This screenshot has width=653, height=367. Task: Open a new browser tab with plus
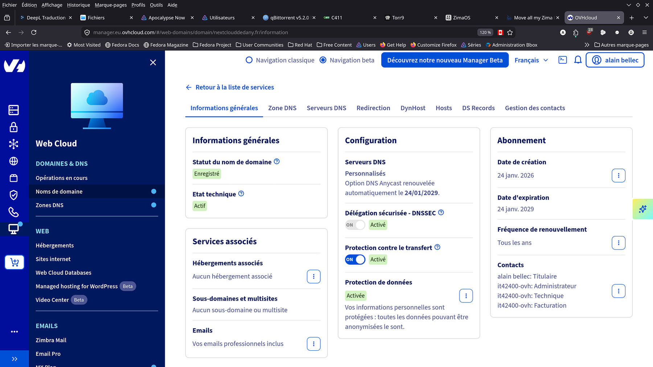pos(632,17)
